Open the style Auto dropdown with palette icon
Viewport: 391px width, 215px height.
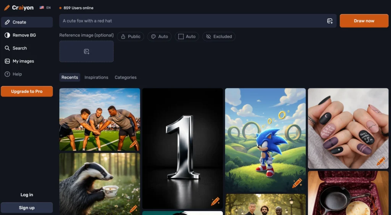tap(159, 37)
